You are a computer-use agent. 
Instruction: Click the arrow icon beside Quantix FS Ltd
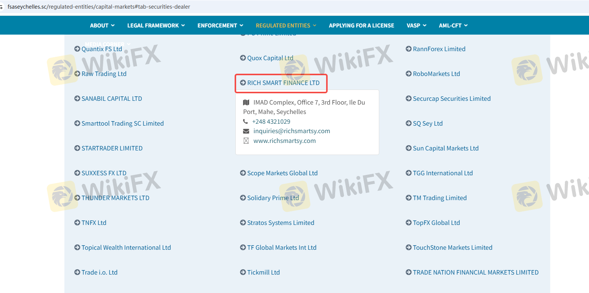77,49
